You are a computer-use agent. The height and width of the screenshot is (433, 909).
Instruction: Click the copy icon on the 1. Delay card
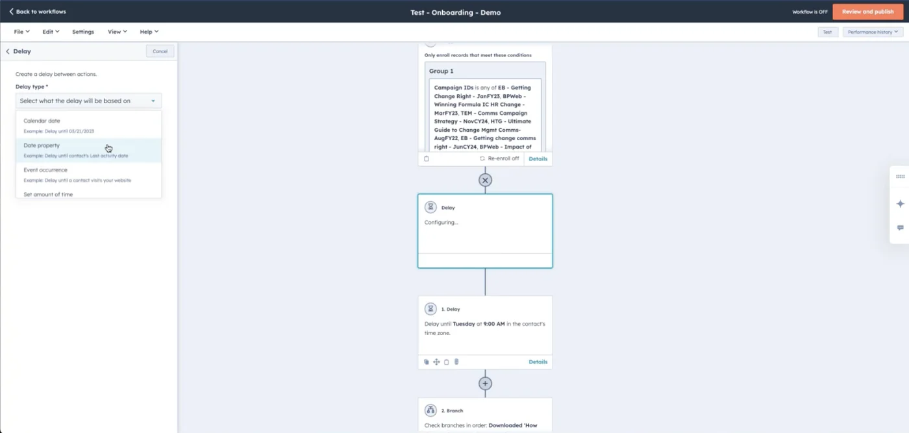click(x=427, y=362)
